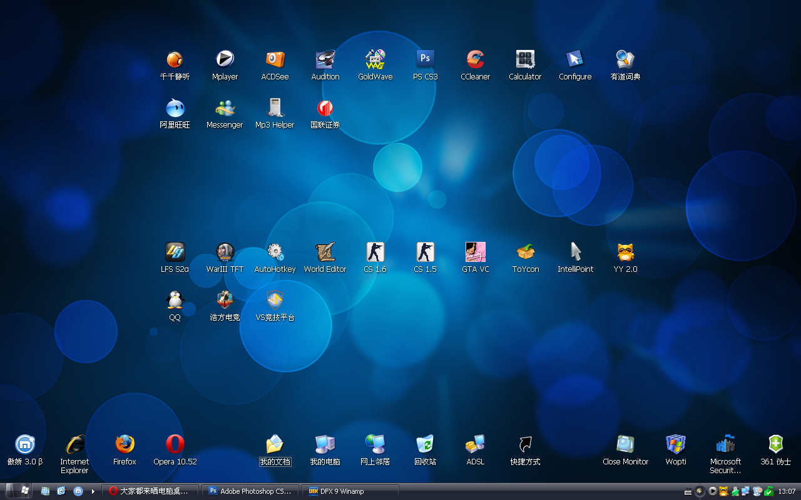
Task: Open the Audition desktop shortcut
Action: (x=325, y=66)
